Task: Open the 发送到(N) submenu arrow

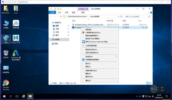Action: [x=116, y=56]
